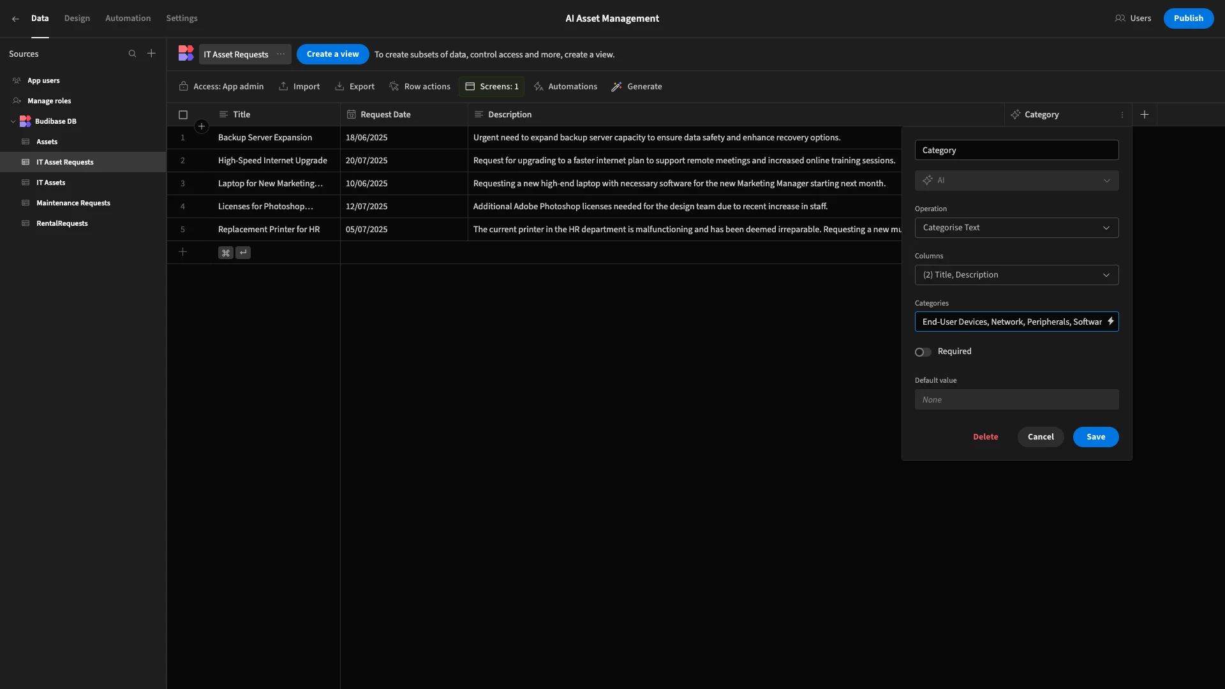Toggle the Required switch
This screenshot has height=689, width=1225.
(x=923, y=352)
